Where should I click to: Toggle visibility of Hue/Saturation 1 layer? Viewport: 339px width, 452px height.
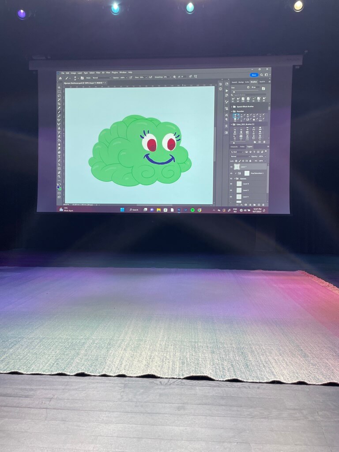click(x=231, y=173)
